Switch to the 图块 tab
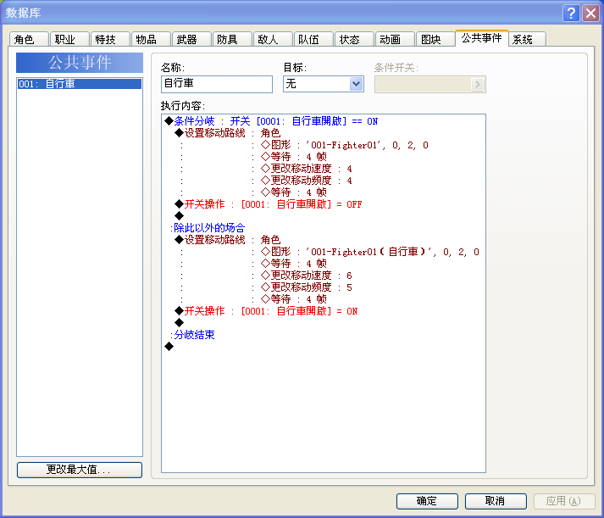This screenshot has width=604, height=518. tap(435, 39)
